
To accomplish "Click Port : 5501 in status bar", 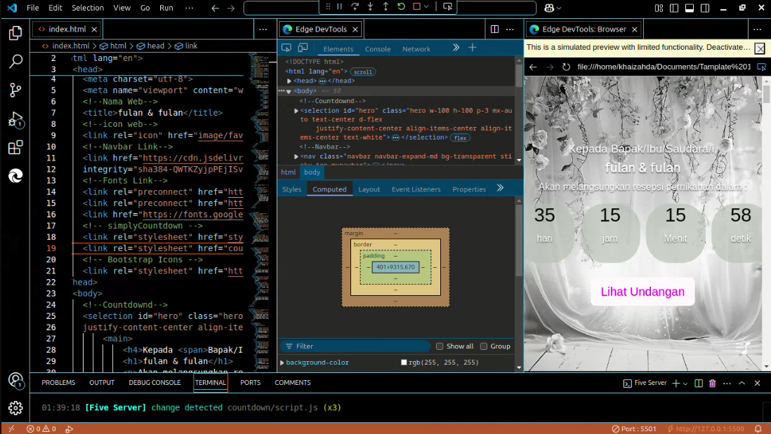I will (633, 428).
